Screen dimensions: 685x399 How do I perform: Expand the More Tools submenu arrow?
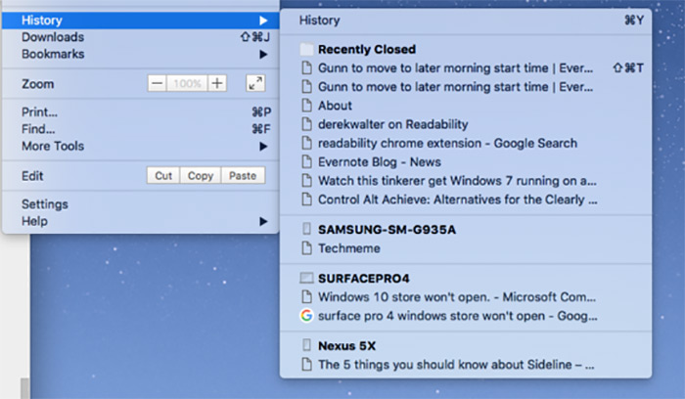click(263, 147)
